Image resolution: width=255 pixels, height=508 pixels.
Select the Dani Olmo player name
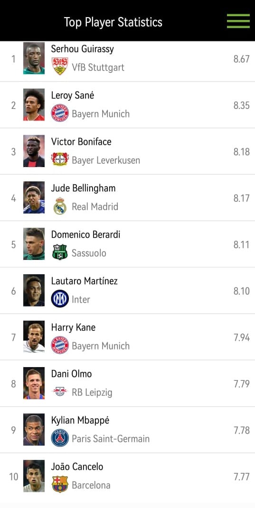point(71,374)
